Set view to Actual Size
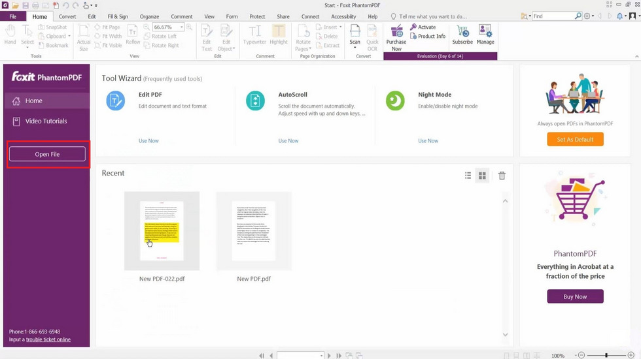This screenshot has width=641, height=359. point(84,38)
